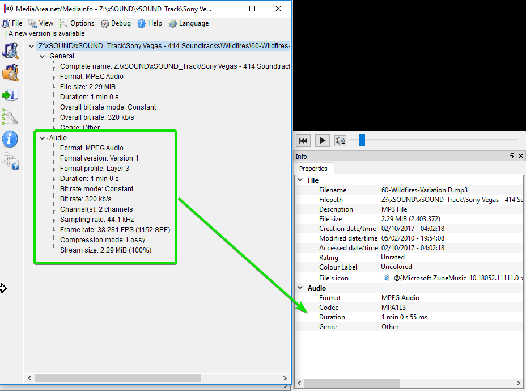The image size is (526, 391).
Task: Click the blue playback position slider handle
Action: (x=362, y=140)
